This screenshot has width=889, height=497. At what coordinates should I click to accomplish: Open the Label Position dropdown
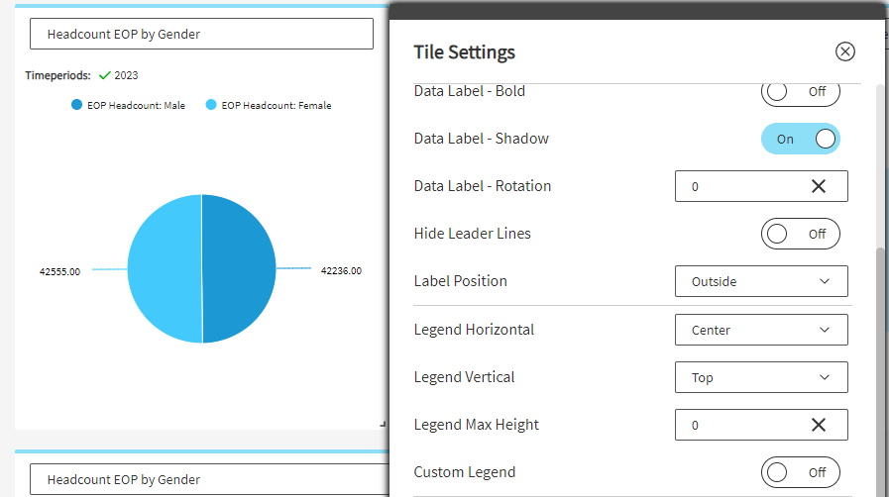pyautogui.click(x=760, y=281)
